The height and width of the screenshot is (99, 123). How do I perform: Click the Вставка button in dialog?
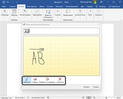(x=86, y=87)
